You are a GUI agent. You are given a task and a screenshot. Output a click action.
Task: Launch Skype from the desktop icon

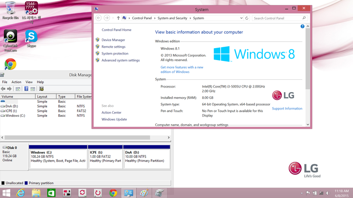[31, 38]
